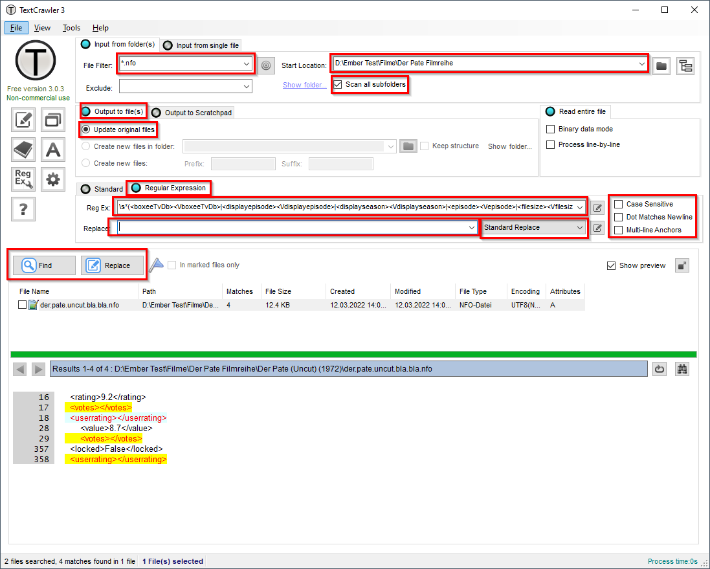Open folder tree selector icon
Viewport: 710px width, 569px height.
coord(685,65)
